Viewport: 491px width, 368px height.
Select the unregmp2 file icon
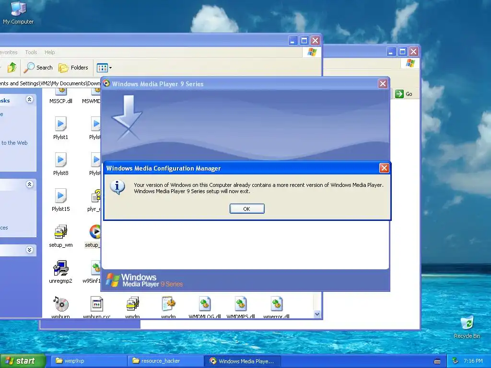(x=61, y=272)
